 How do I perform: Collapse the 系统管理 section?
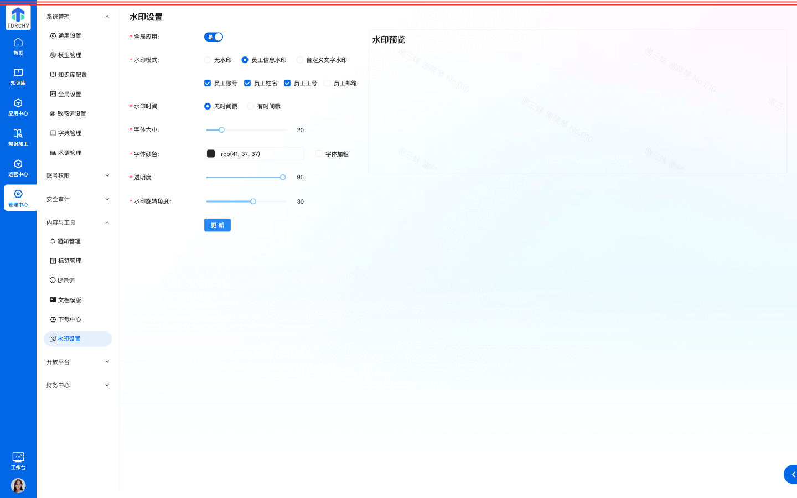tap(77, 17)
